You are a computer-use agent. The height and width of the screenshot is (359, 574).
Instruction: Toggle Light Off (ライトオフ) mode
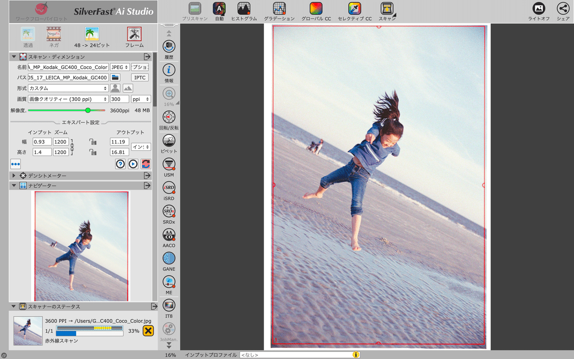[539, 9]
